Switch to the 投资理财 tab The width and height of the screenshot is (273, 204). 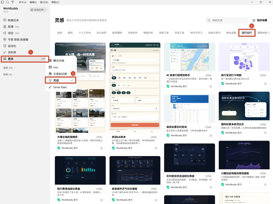117,33
